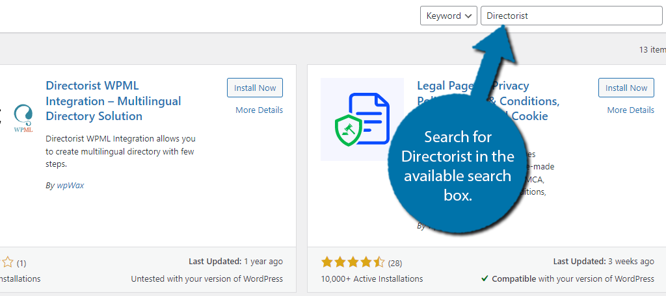Click "Last Updated: 3 weeks ago" text
Viewport: 666px width, 296px height.
coord(604,261)
